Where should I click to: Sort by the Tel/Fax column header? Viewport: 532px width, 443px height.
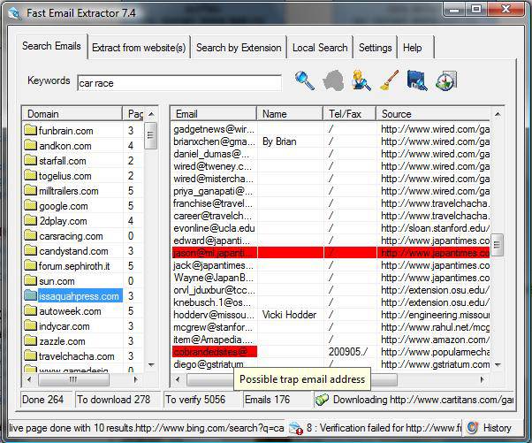[349, 114]
